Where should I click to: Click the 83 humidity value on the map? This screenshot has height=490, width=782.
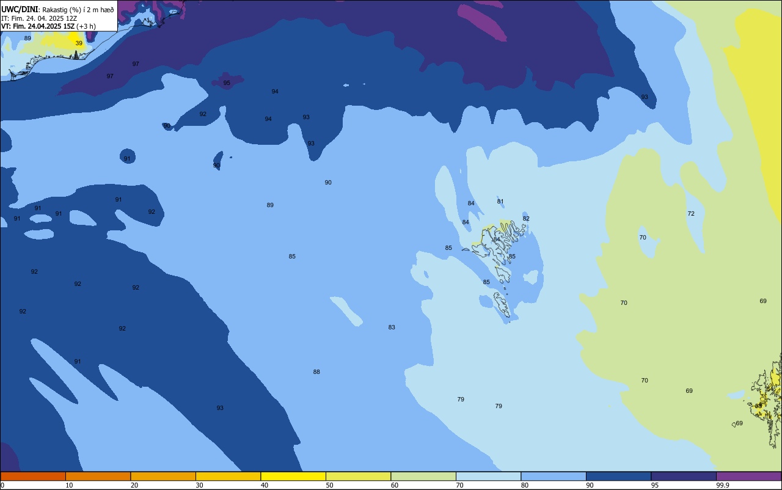pos(392,327)
